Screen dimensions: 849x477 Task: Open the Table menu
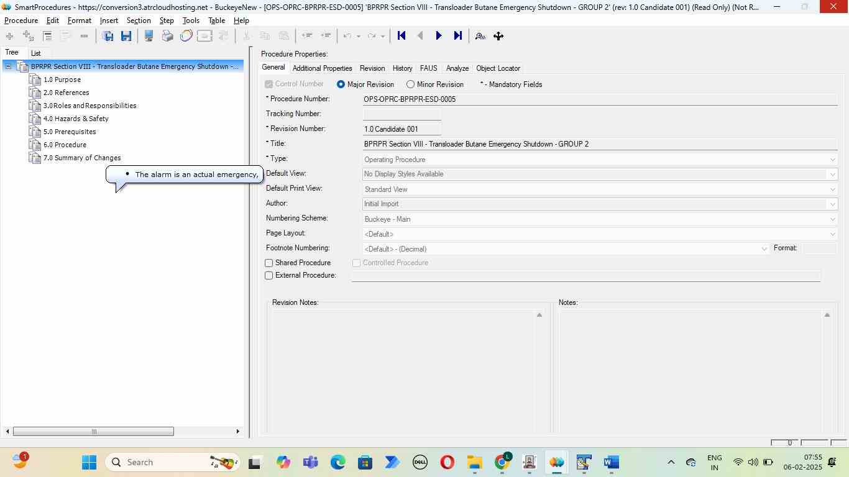(216, 20)
